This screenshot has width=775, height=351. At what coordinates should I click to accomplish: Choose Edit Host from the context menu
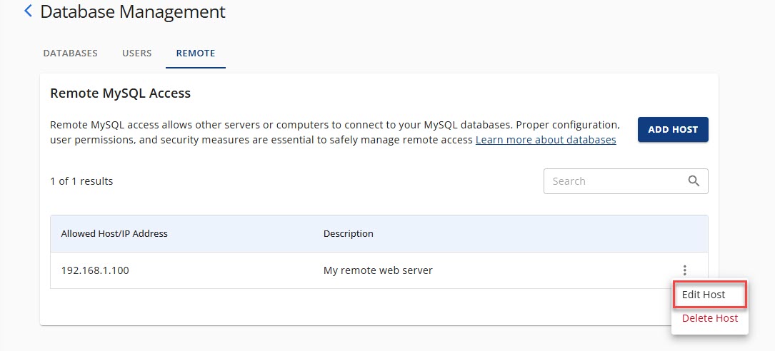click(x=709, y=295)
